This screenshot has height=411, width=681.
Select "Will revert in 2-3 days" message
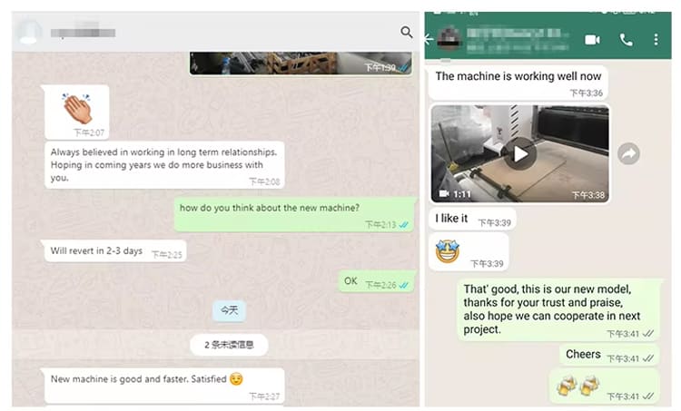[x=115, y=251]
